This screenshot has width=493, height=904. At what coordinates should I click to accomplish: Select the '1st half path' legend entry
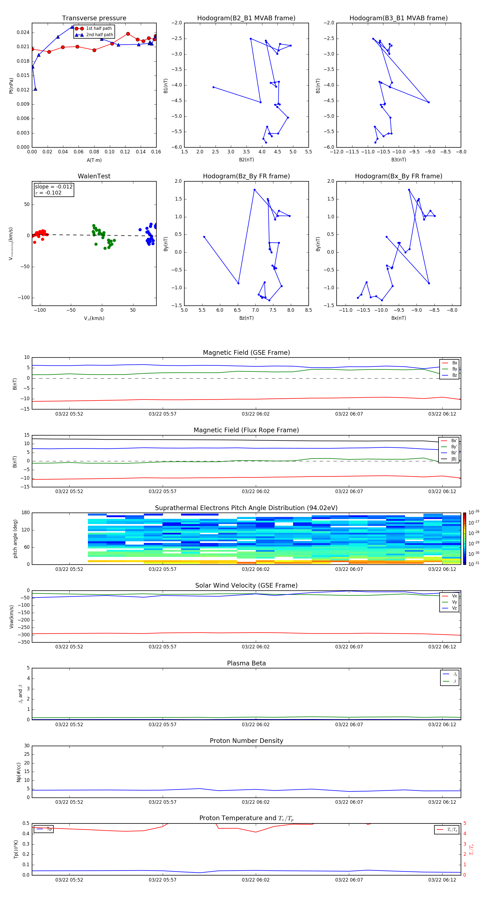94,28
